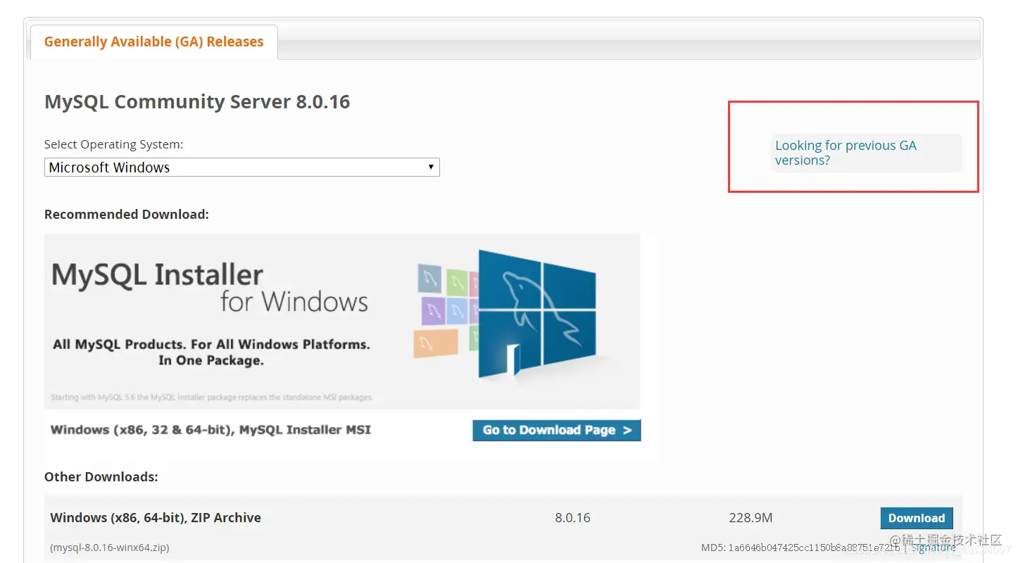Click the Go to Download Page button
Screen dimensions: 1018x563
pyautogui.click(x=556, y=430)
